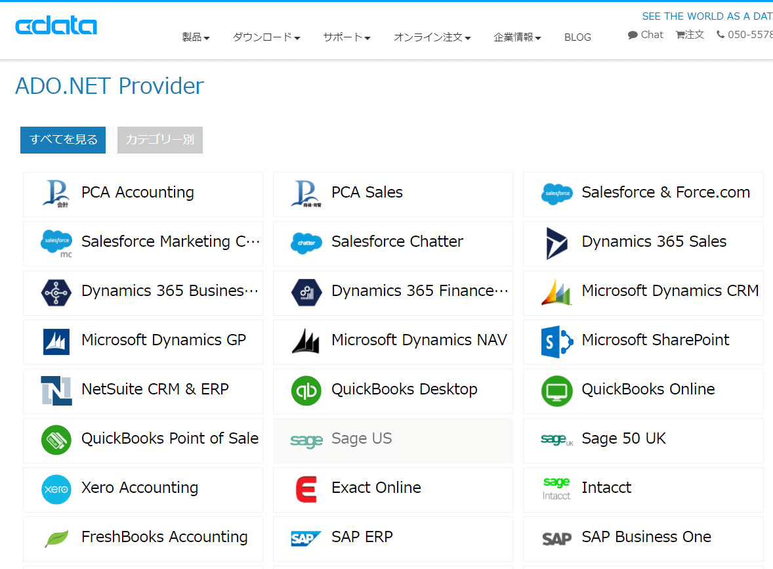Click the SEE THE WORLD AS A DATABASE tagline
Viewport: 773px width, 569px height.
pyautogui.click(x=707, y=16)
